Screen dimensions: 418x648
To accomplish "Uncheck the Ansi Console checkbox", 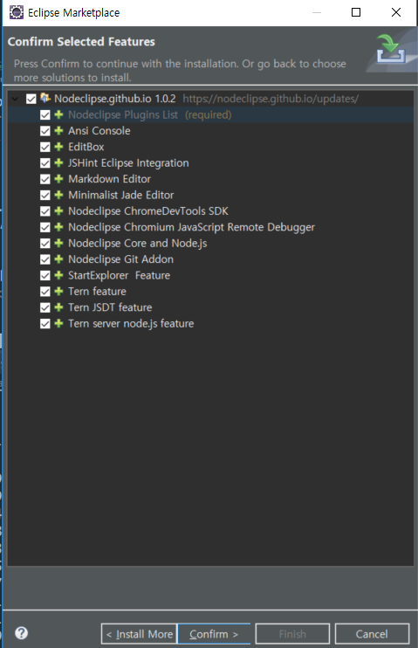I will coord(45,131).
